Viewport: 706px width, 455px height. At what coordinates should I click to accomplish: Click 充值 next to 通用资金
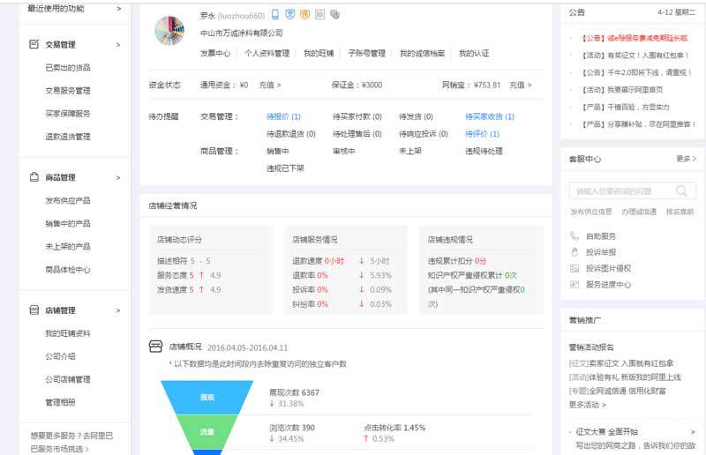[x=270, y=85]
